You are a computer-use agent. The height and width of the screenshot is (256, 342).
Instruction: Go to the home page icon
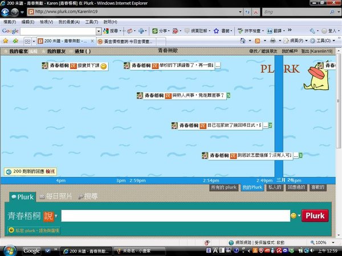tap(243, 40)
